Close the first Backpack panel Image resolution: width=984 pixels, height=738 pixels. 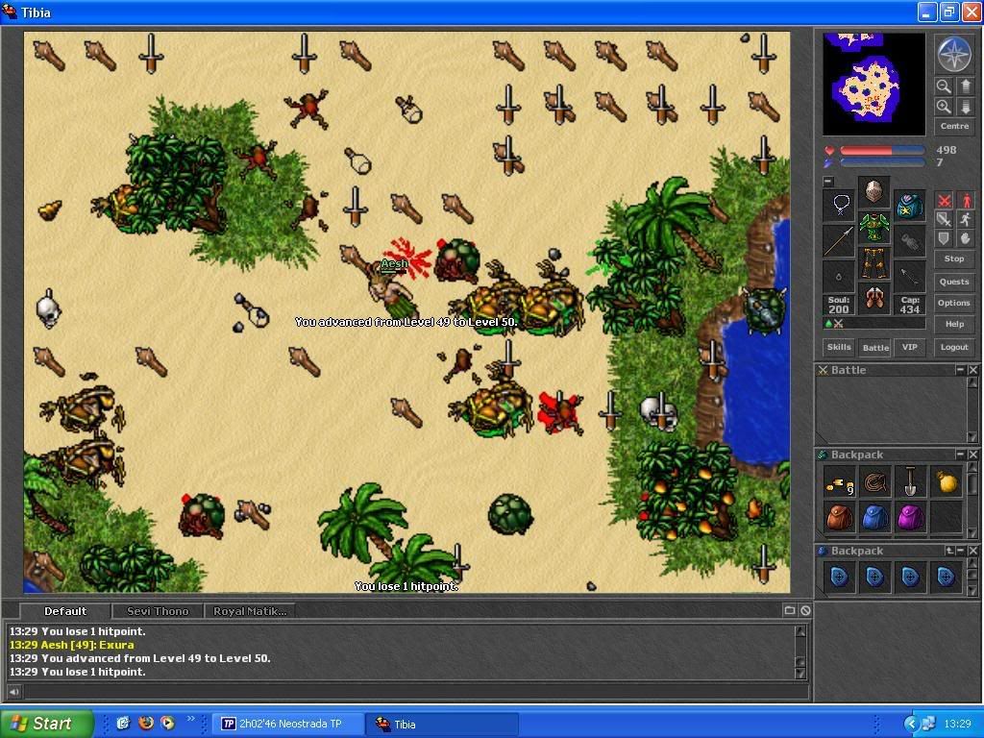pos(972,455)
